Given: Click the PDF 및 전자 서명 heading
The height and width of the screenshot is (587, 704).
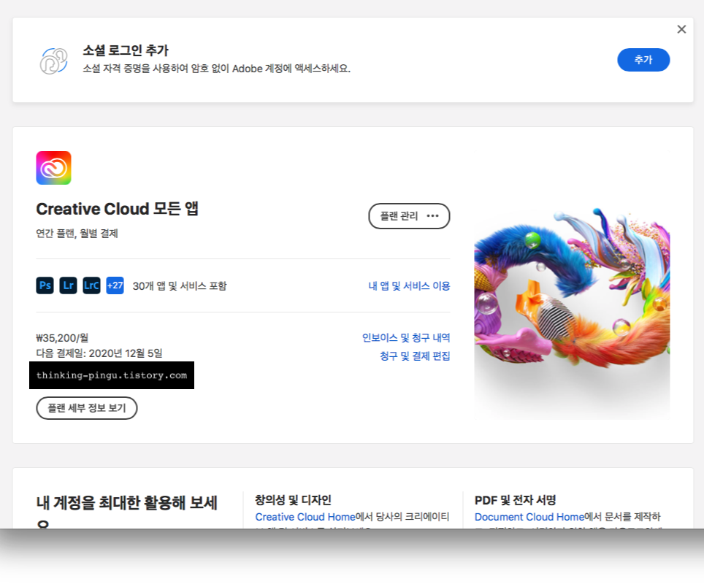Looking at the screenshot, I should (515, 500).
